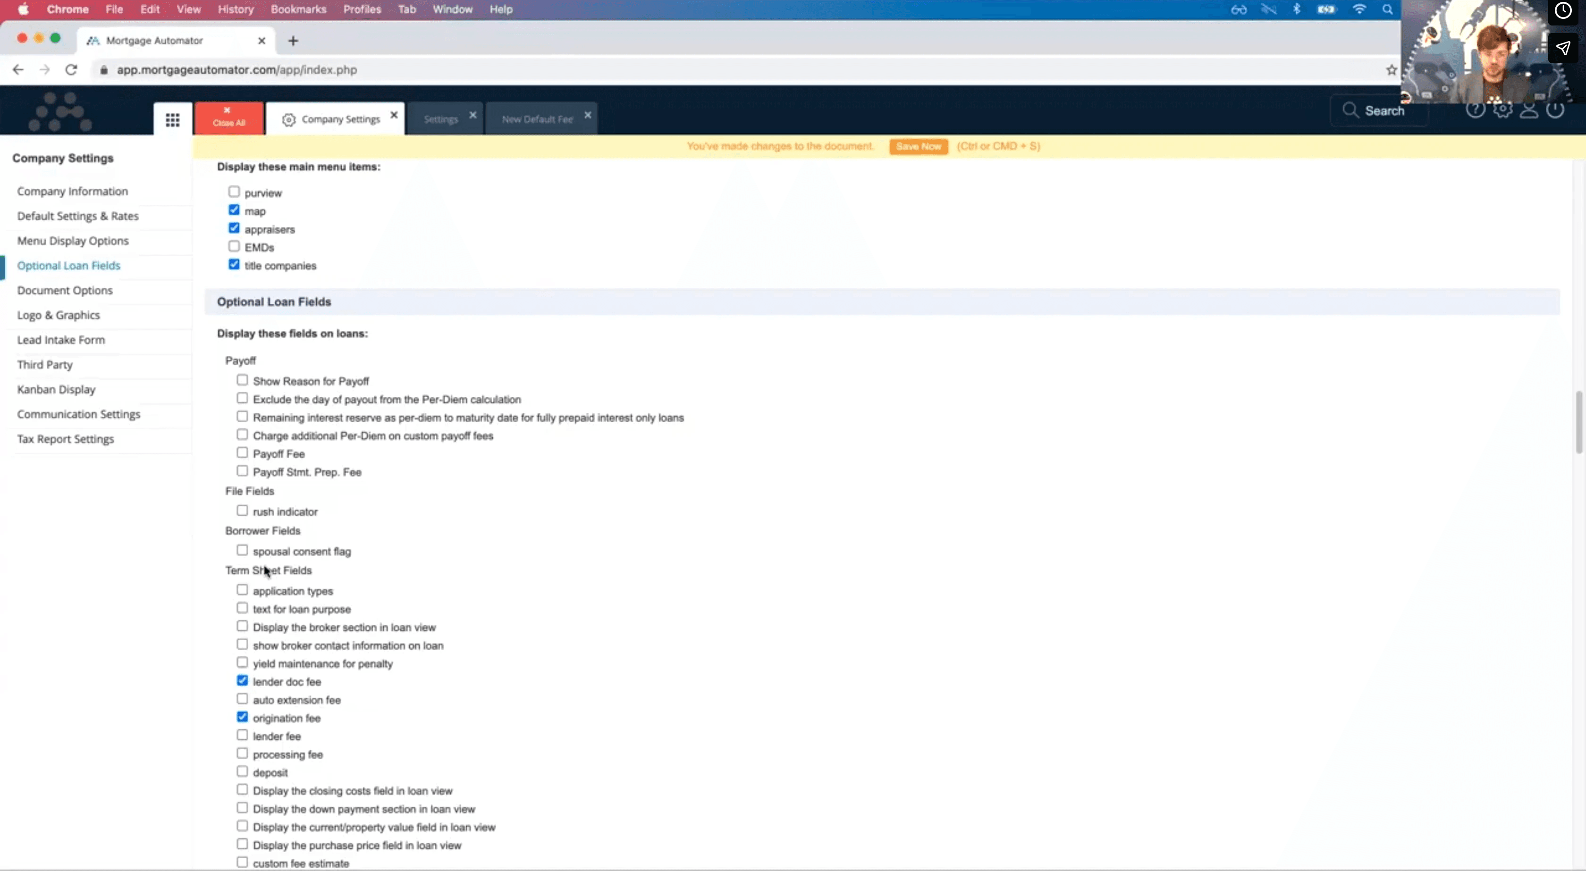Click the Mortgage Automator dots logo
The height and width of the screenshot is (871, 1586).
(60, 112)
